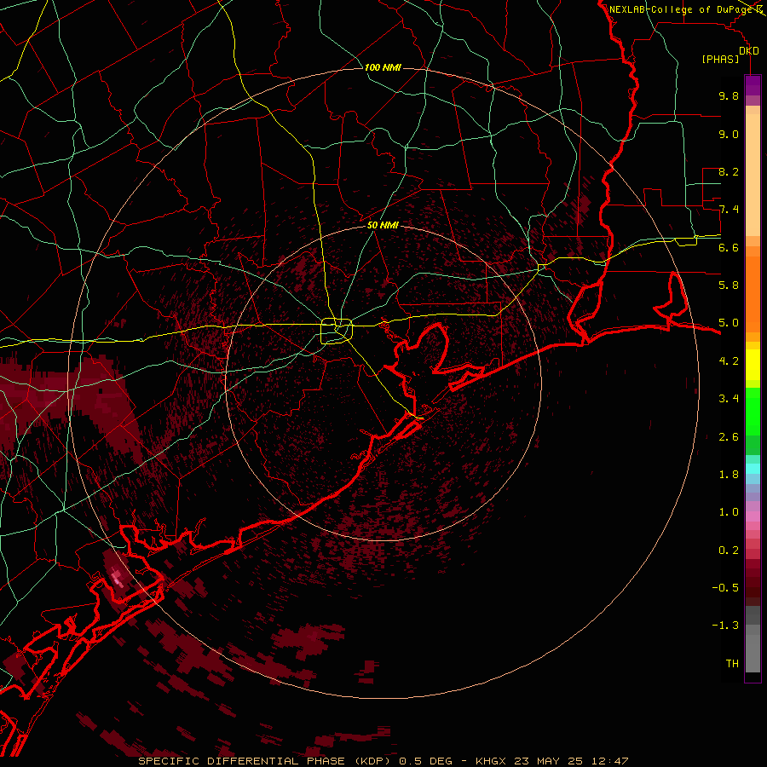The width and height of the screenshot is (767, 767).
Task: Click the 5.8 value on the color scale
Action: click(x=729, y=285)
